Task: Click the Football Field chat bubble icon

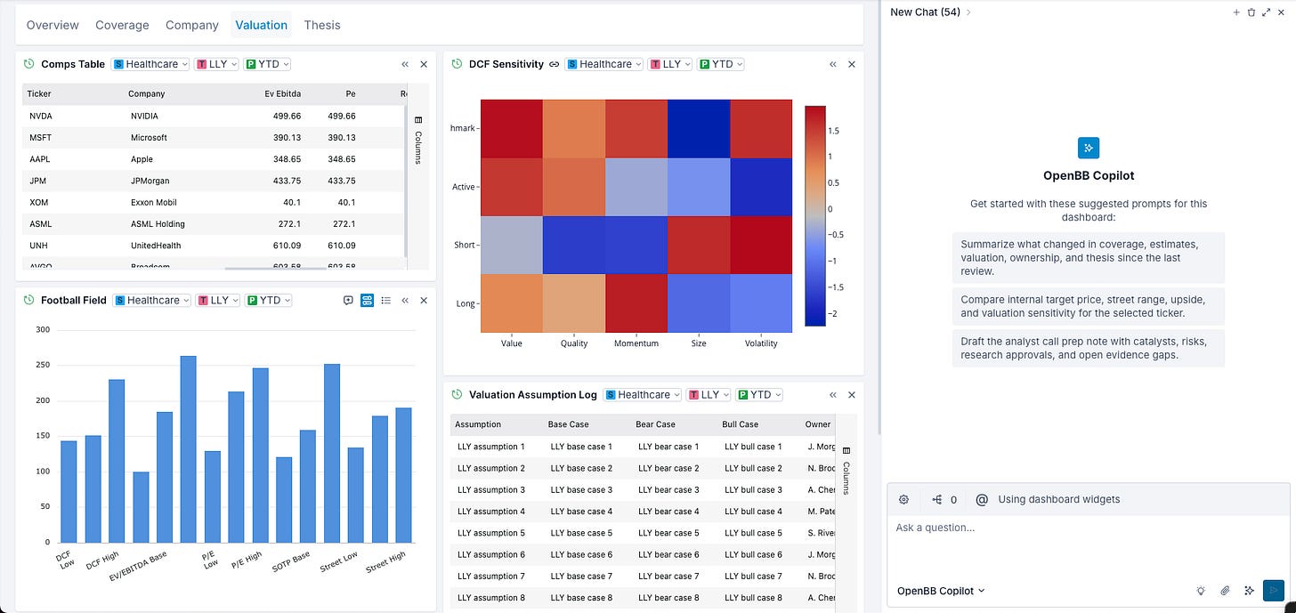Action: (x=348, y=301)
